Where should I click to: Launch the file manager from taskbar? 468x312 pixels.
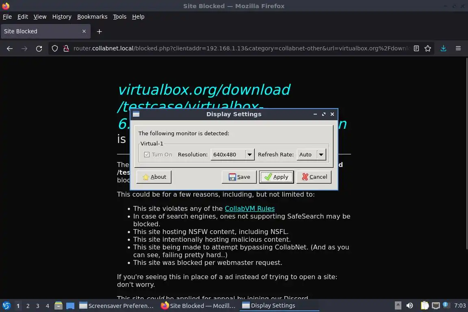58,305
